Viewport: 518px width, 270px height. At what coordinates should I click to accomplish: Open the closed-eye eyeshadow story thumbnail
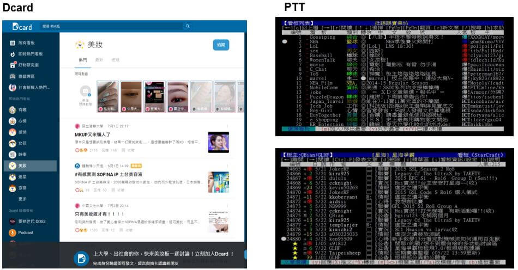131,96
